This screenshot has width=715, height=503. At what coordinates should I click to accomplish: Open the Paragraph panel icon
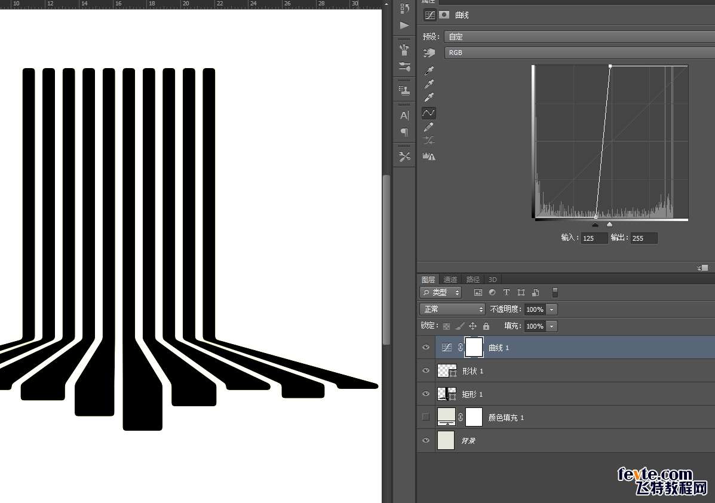(x=404, y=132)
